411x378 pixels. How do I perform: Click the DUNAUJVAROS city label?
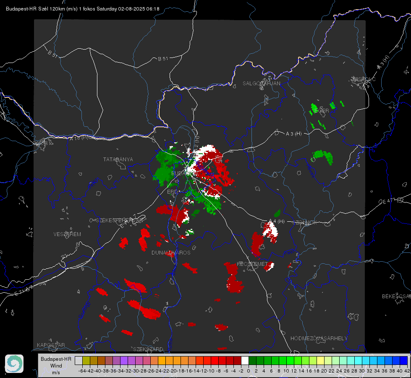[171, 252]
